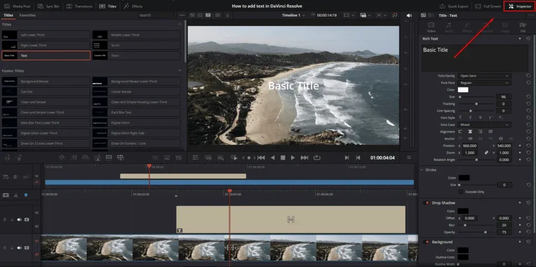
Task: Open the Sync Bin tab
Action: coord(48,6)
